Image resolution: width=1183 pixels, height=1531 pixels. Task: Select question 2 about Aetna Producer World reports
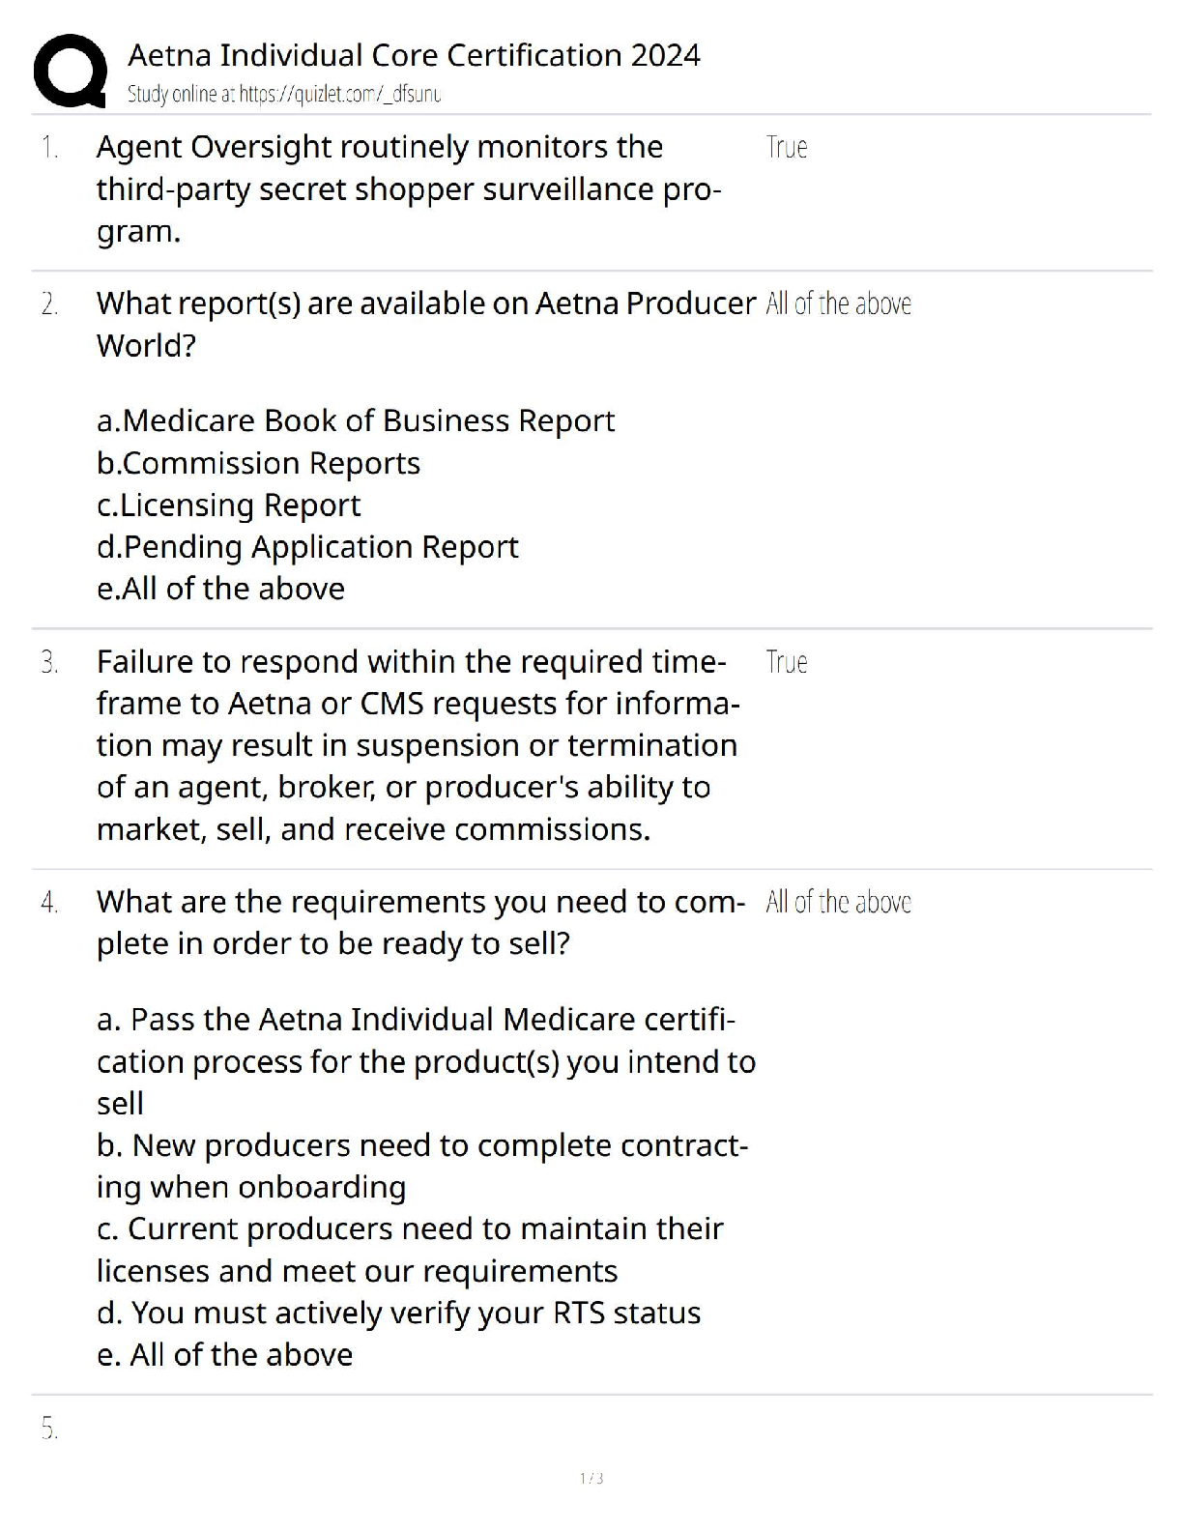tap(426, 324)
